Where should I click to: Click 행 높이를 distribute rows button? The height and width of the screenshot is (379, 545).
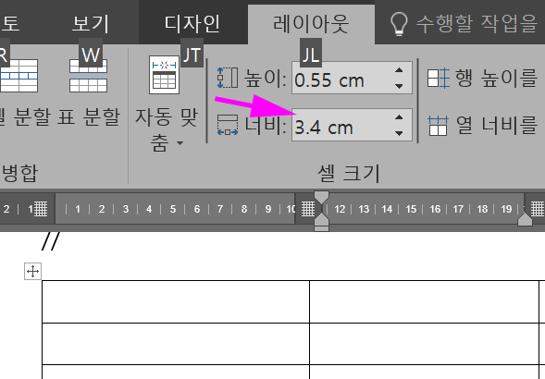[x=482, y=78]
